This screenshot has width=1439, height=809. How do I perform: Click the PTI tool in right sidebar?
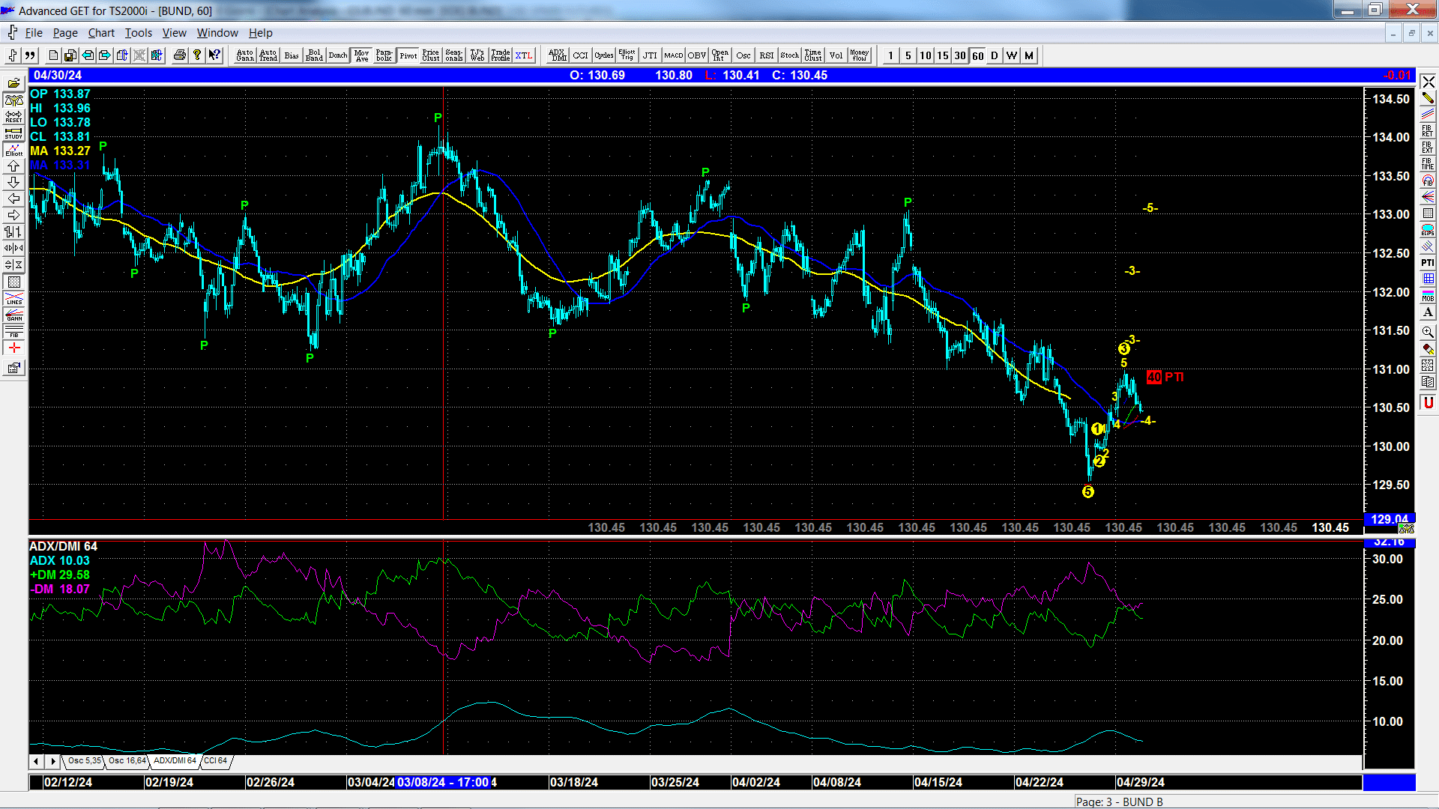1428,263
